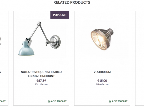Open the Vestibulum product title link
This screenshot has width=144, height=108.
[102, 72]
